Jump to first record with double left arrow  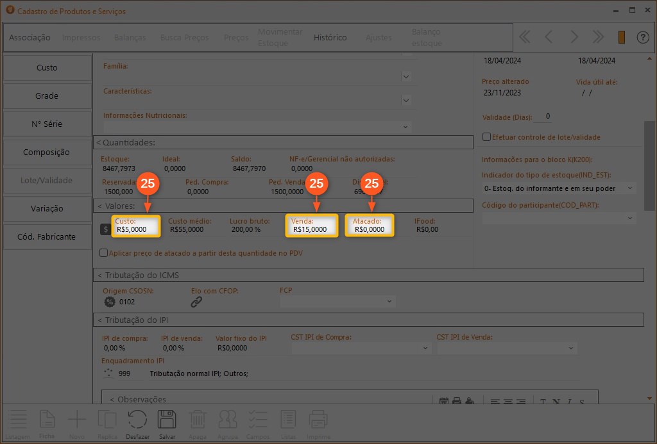(524, 37)
